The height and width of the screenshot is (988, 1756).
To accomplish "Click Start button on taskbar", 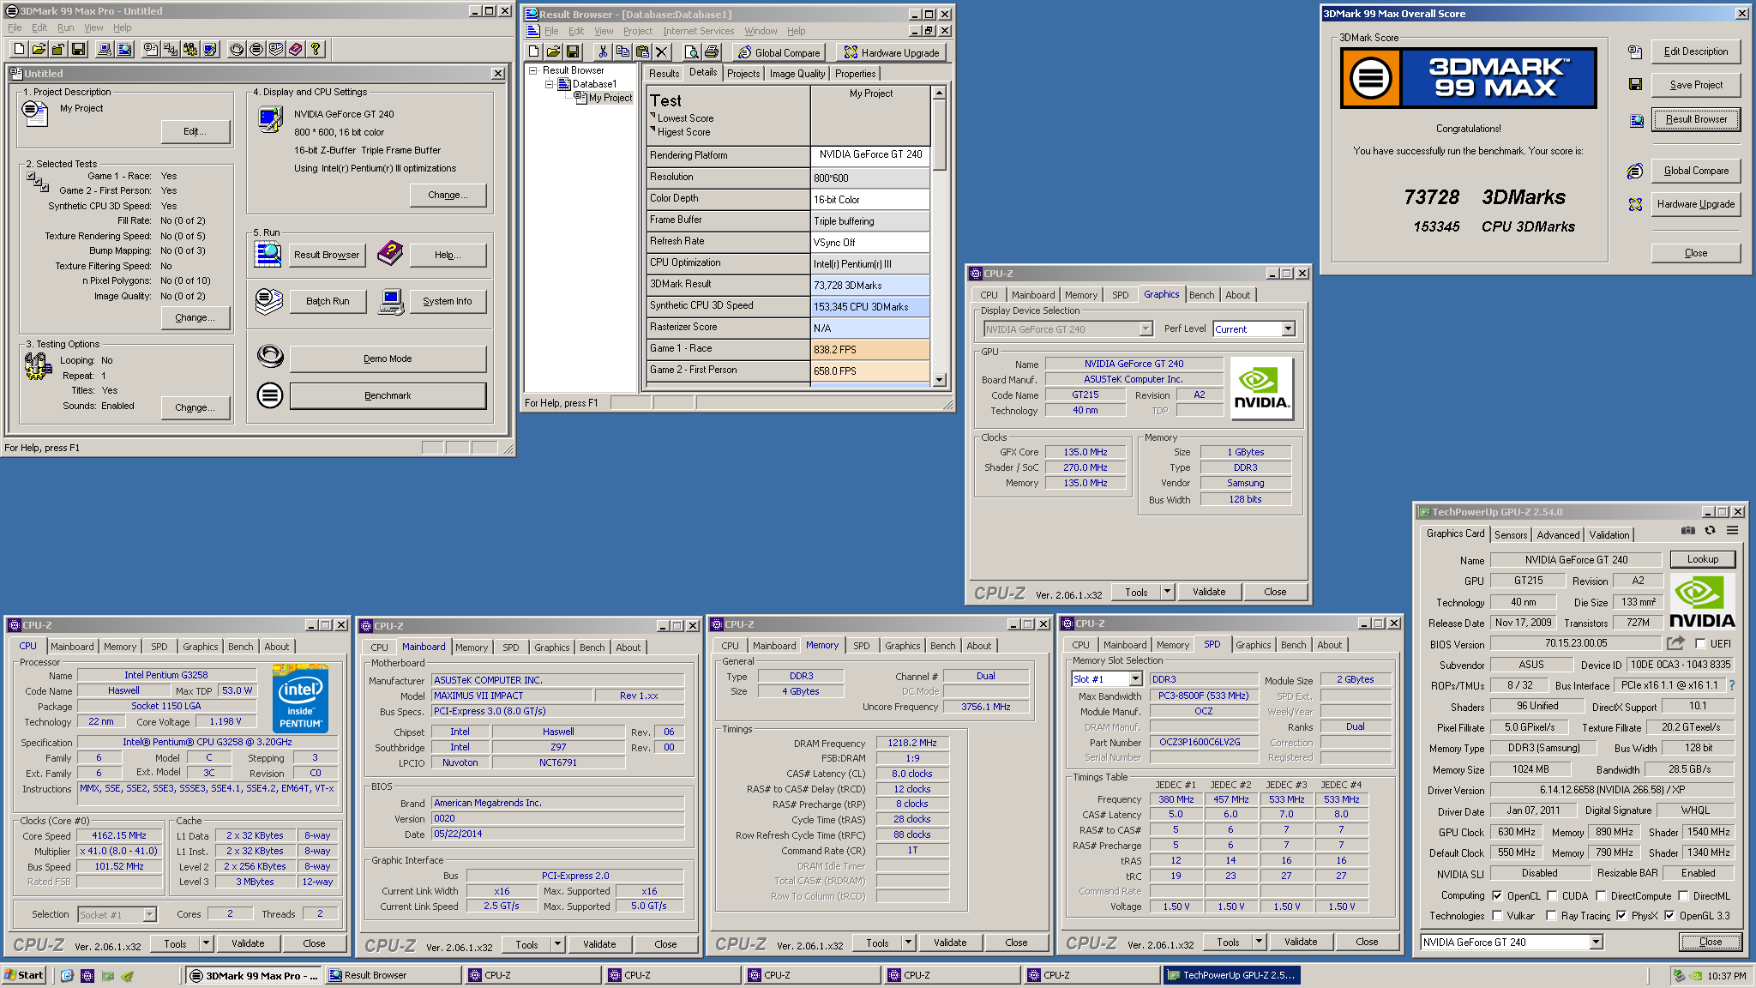I will pos(24,975).
